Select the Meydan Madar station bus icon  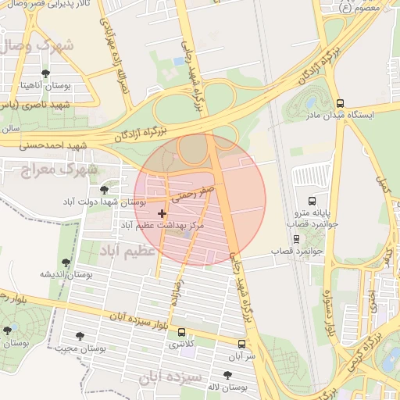click(340, 103)
